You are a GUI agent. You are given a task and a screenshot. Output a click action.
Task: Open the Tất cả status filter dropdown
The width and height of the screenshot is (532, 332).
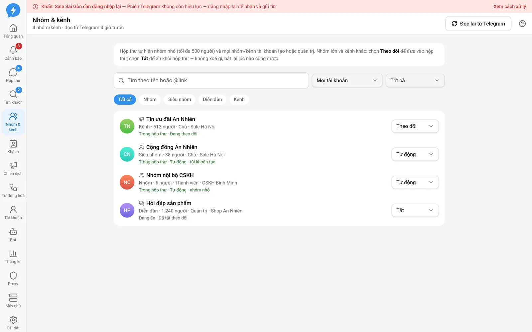click(415, 80)
